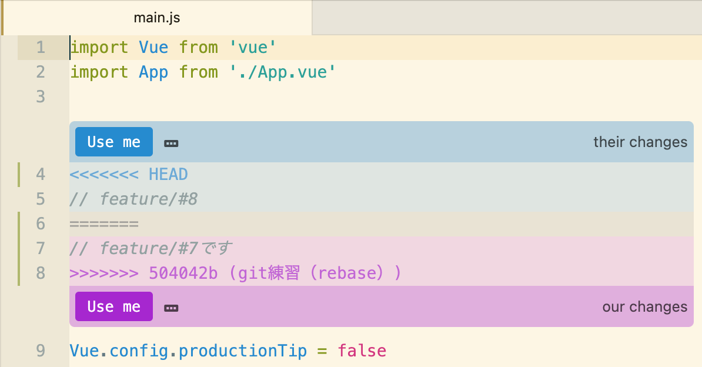Select the 'their changes' label
The height and width of the screenshot is (367, 702).
(640, 142)
